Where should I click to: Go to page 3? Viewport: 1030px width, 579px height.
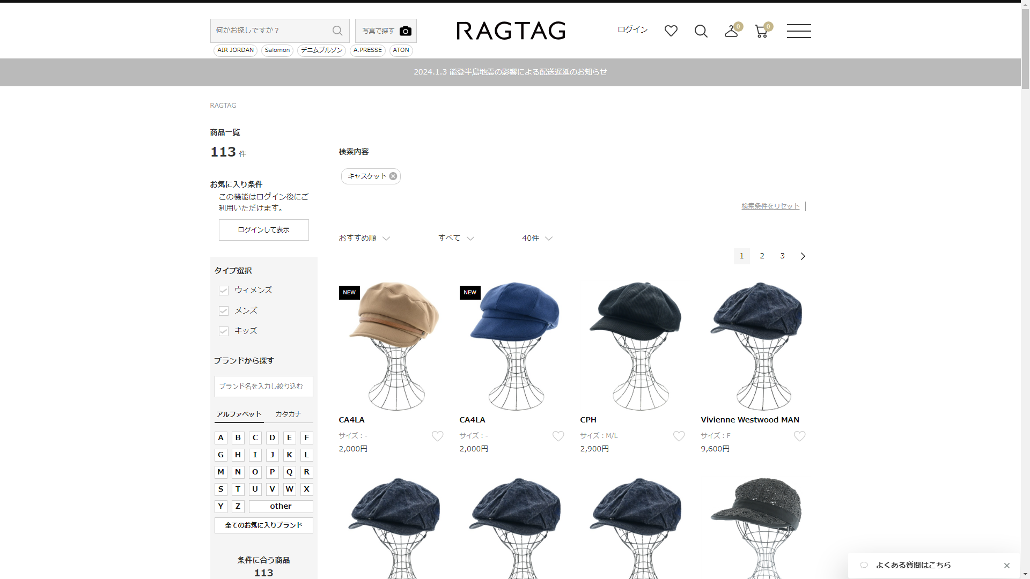coord(782,256)
